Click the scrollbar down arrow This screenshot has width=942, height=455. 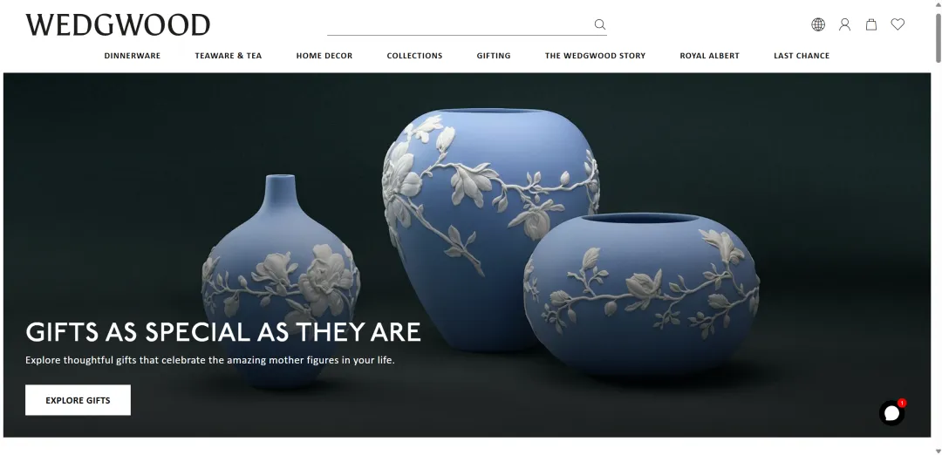(x=938, y=451)
